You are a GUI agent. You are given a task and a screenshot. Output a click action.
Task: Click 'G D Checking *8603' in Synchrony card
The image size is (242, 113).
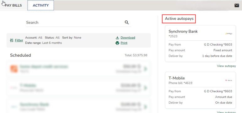(218, 45)
